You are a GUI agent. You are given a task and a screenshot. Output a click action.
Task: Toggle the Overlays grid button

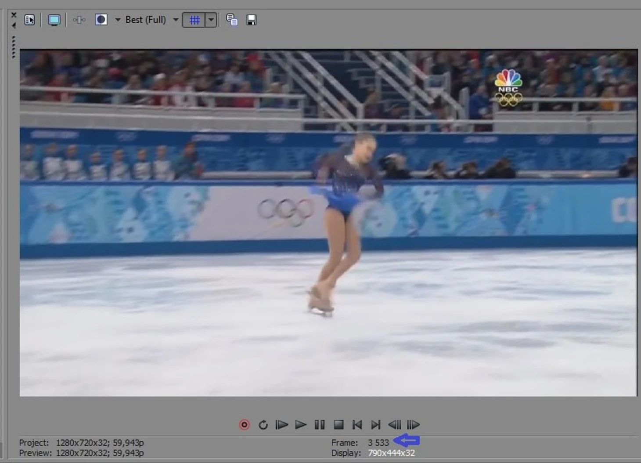click(x=194, y=20)
